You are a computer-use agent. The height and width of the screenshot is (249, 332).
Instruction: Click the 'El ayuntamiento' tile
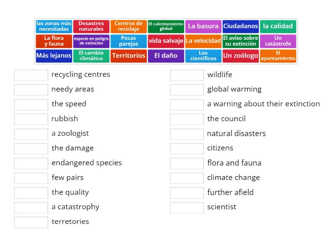point(278,56)
